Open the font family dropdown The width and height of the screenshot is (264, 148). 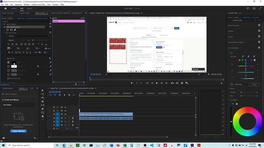[x=29, y=36]
